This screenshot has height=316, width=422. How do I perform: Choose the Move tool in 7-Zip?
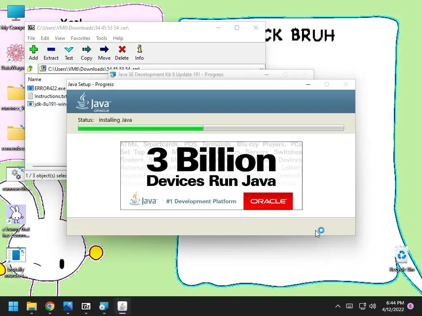pos(104,53)
